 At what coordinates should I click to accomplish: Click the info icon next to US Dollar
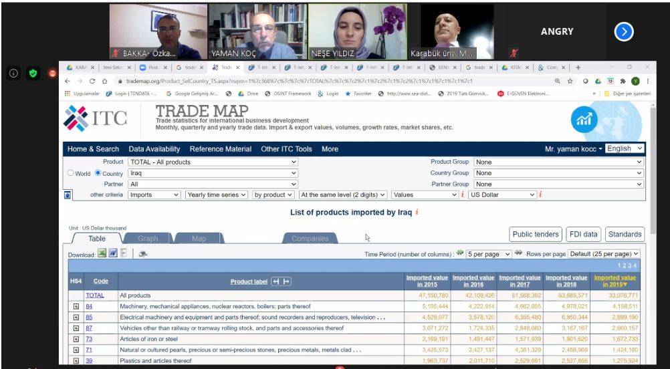tap(540, 195)
